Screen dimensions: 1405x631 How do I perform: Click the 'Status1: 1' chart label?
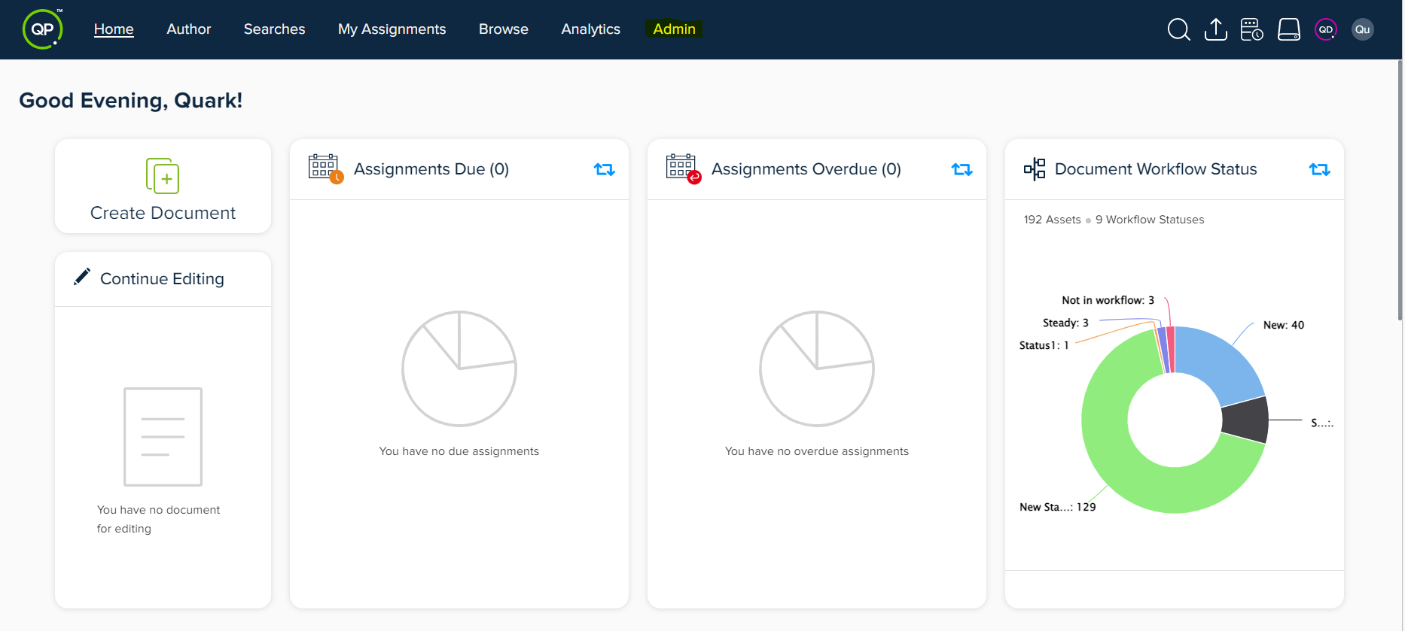point(1044,345)
